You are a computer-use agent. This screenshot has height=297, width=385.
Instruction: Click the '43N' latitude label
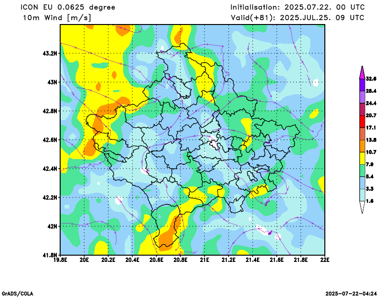52,82
